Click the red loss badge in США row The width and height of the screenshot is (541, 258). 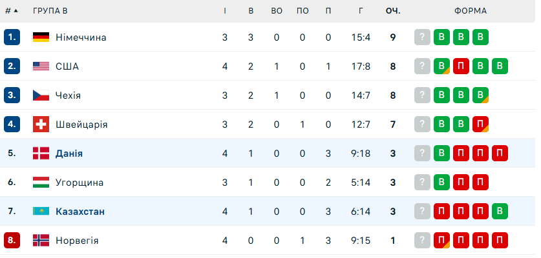(x=461, y=66)
